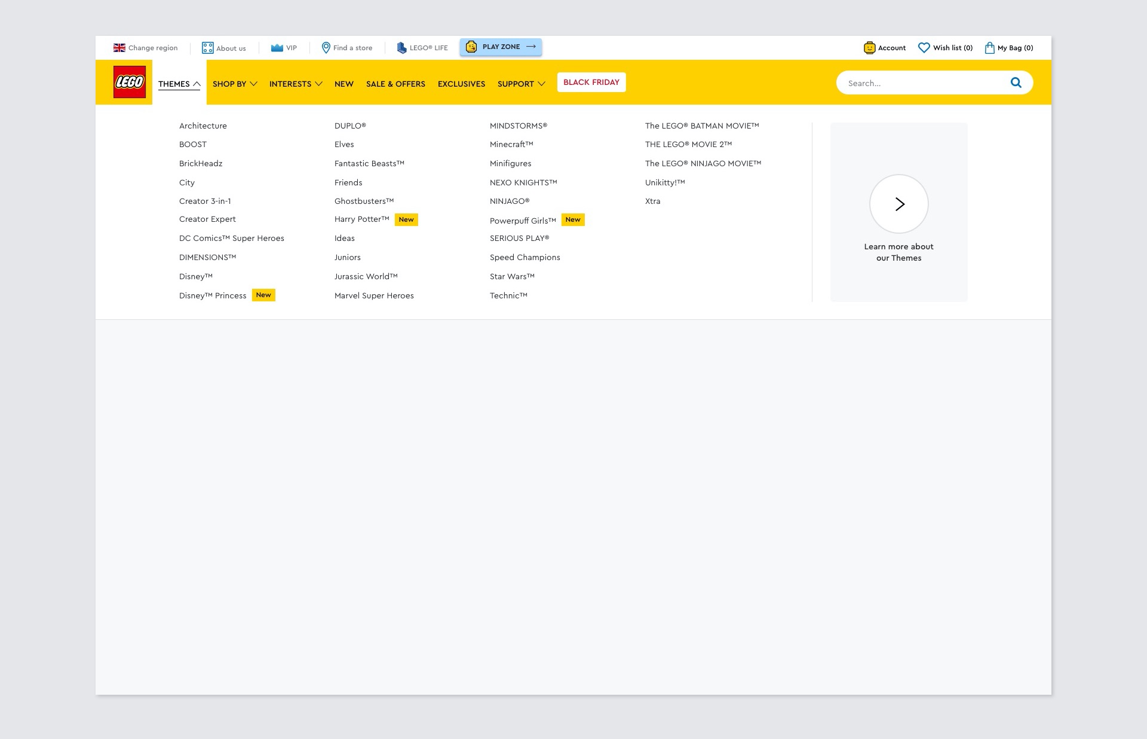The image size is (1147, 739).
Task: Click the search magnifier icon
Action: point(1016,83)
